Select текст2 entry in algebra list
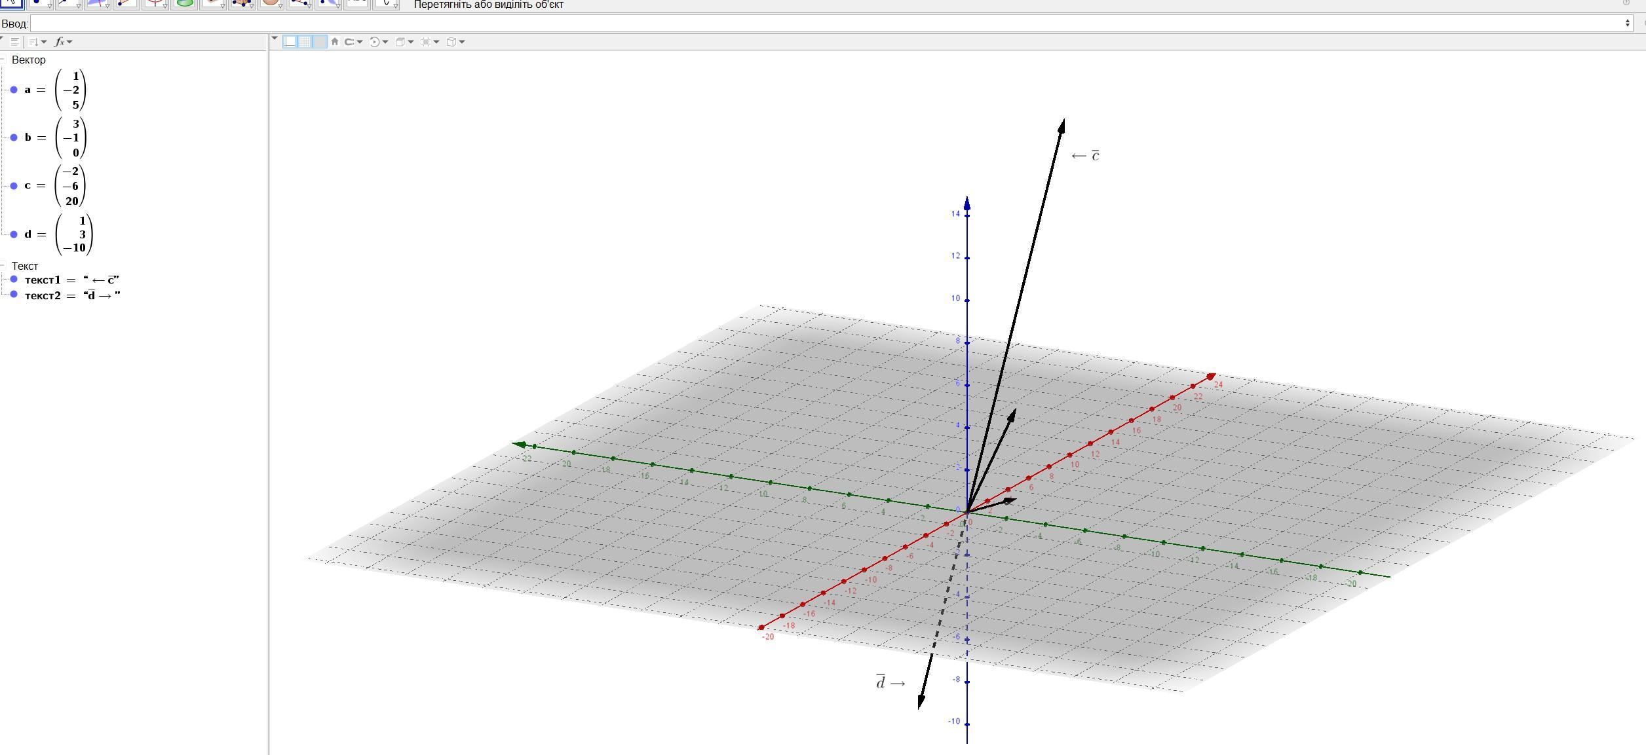 pyautogui.click(x=72, y=295)
